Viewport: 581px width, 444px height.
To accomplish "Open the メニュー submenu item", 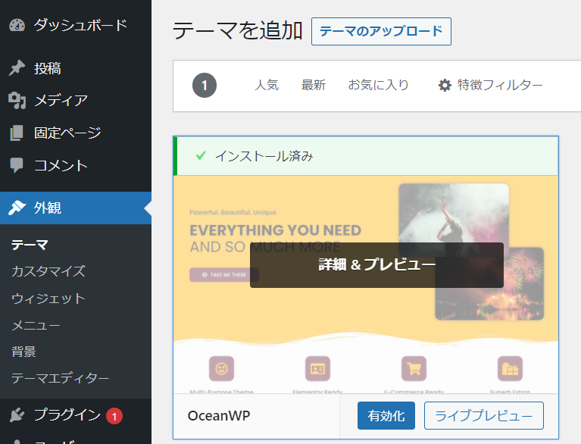I will (x=36, y=325).
